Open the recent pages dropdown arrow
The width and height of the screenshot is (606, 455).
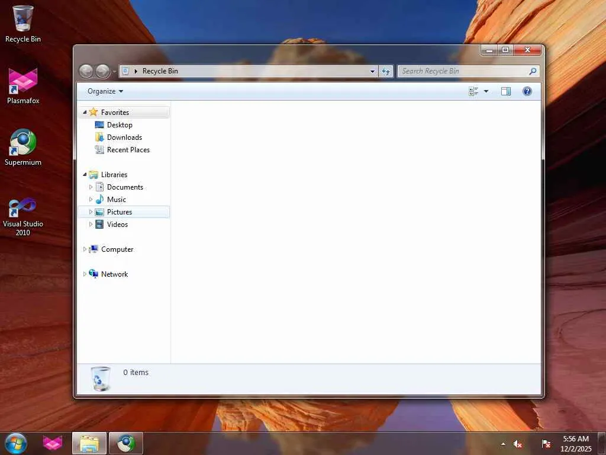point(114,72)
